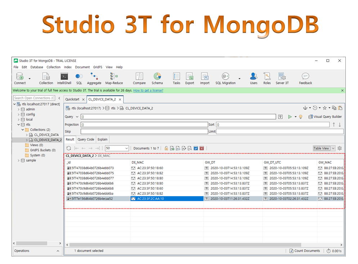
Task: Click in the Projection input field
Action: pos(144,125)
